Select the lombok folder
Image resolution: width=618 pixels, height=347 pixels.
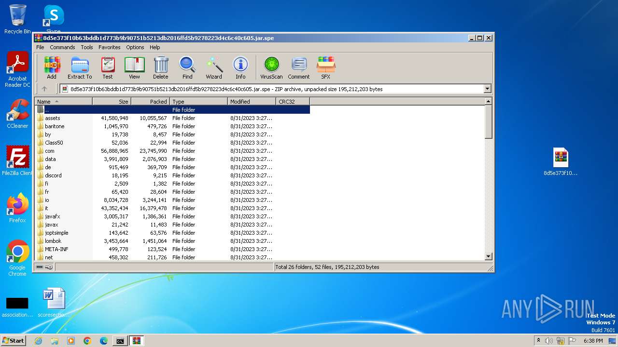click(x=53, y=241)
